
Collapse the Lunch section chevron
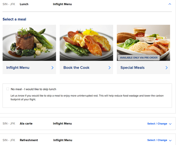coord(170,4)
